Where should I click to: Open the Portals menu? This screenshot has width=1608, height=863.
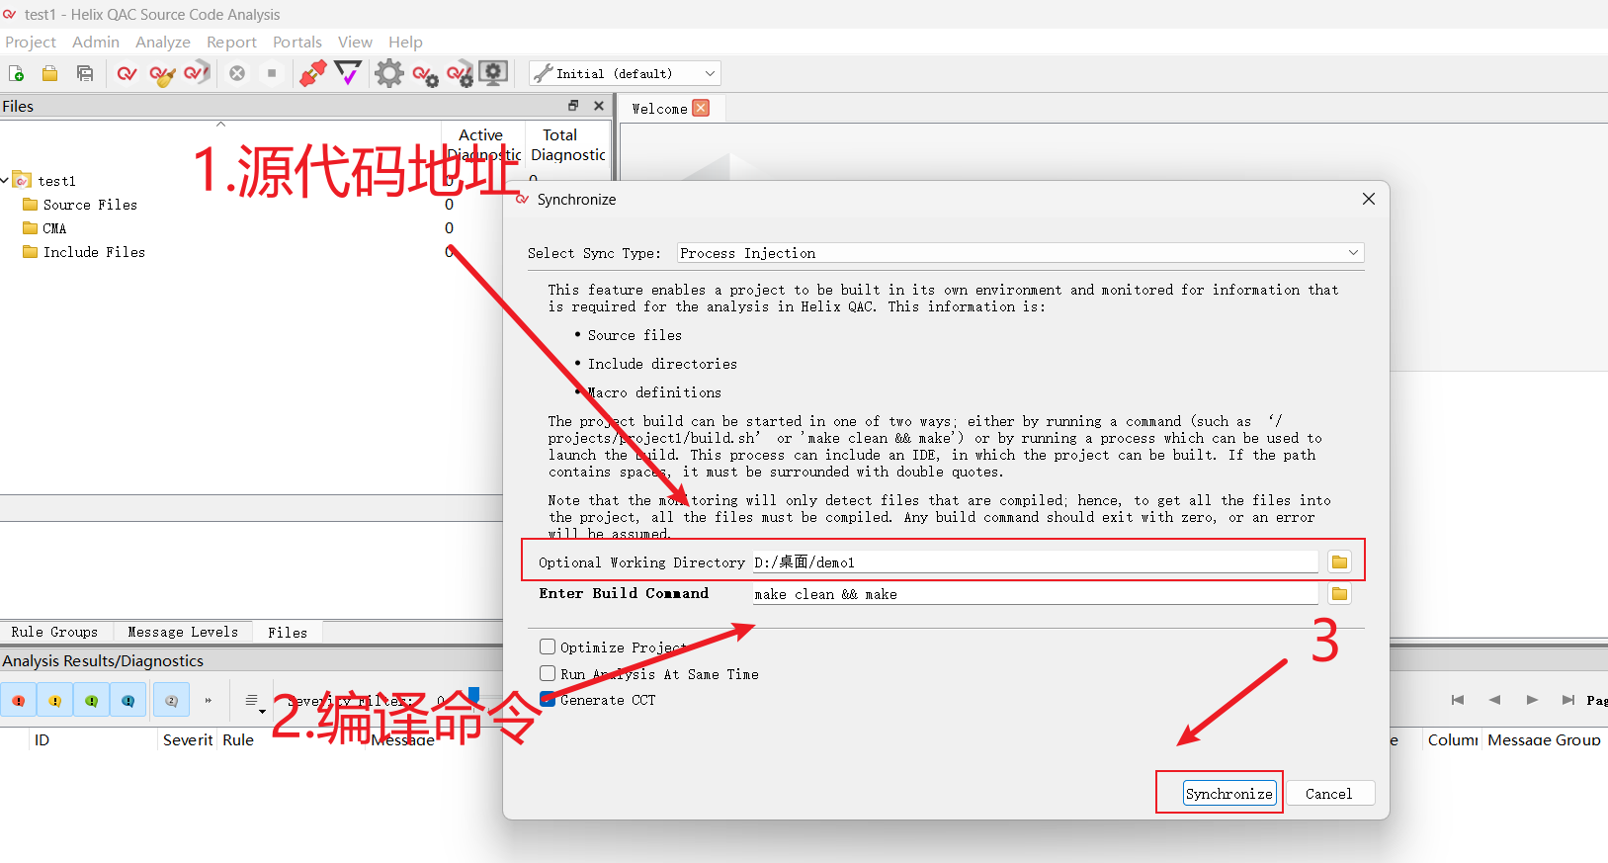(x=297, y=42)
